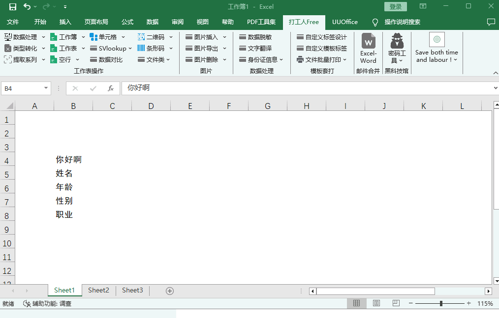Click the accessibility 辅助功能 status item

[x=47, y=304]
